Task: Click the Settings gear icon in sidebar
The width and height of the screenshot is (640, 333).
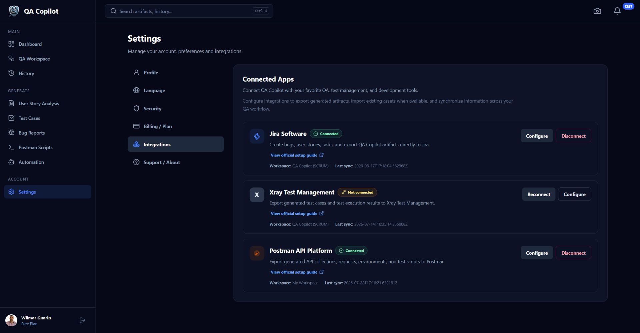Action: tap(11, 192)
